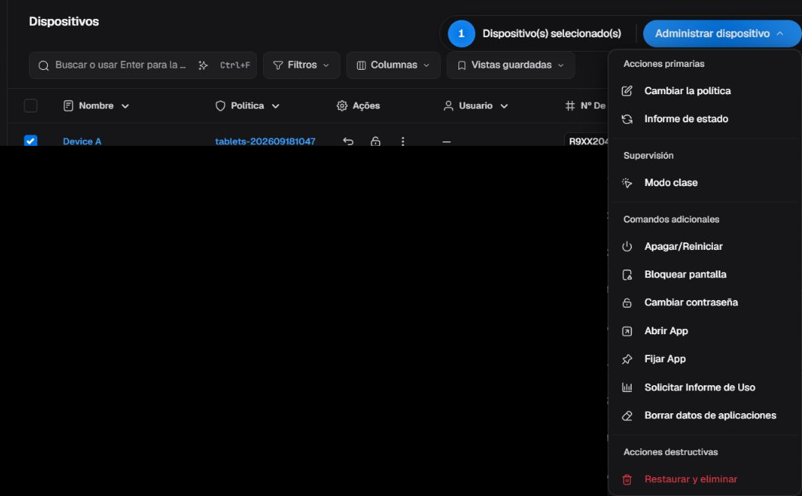The image size is (802, 496).
Task: Expand the Vistas guardadas dropdown
Action: tap(511, 65)
